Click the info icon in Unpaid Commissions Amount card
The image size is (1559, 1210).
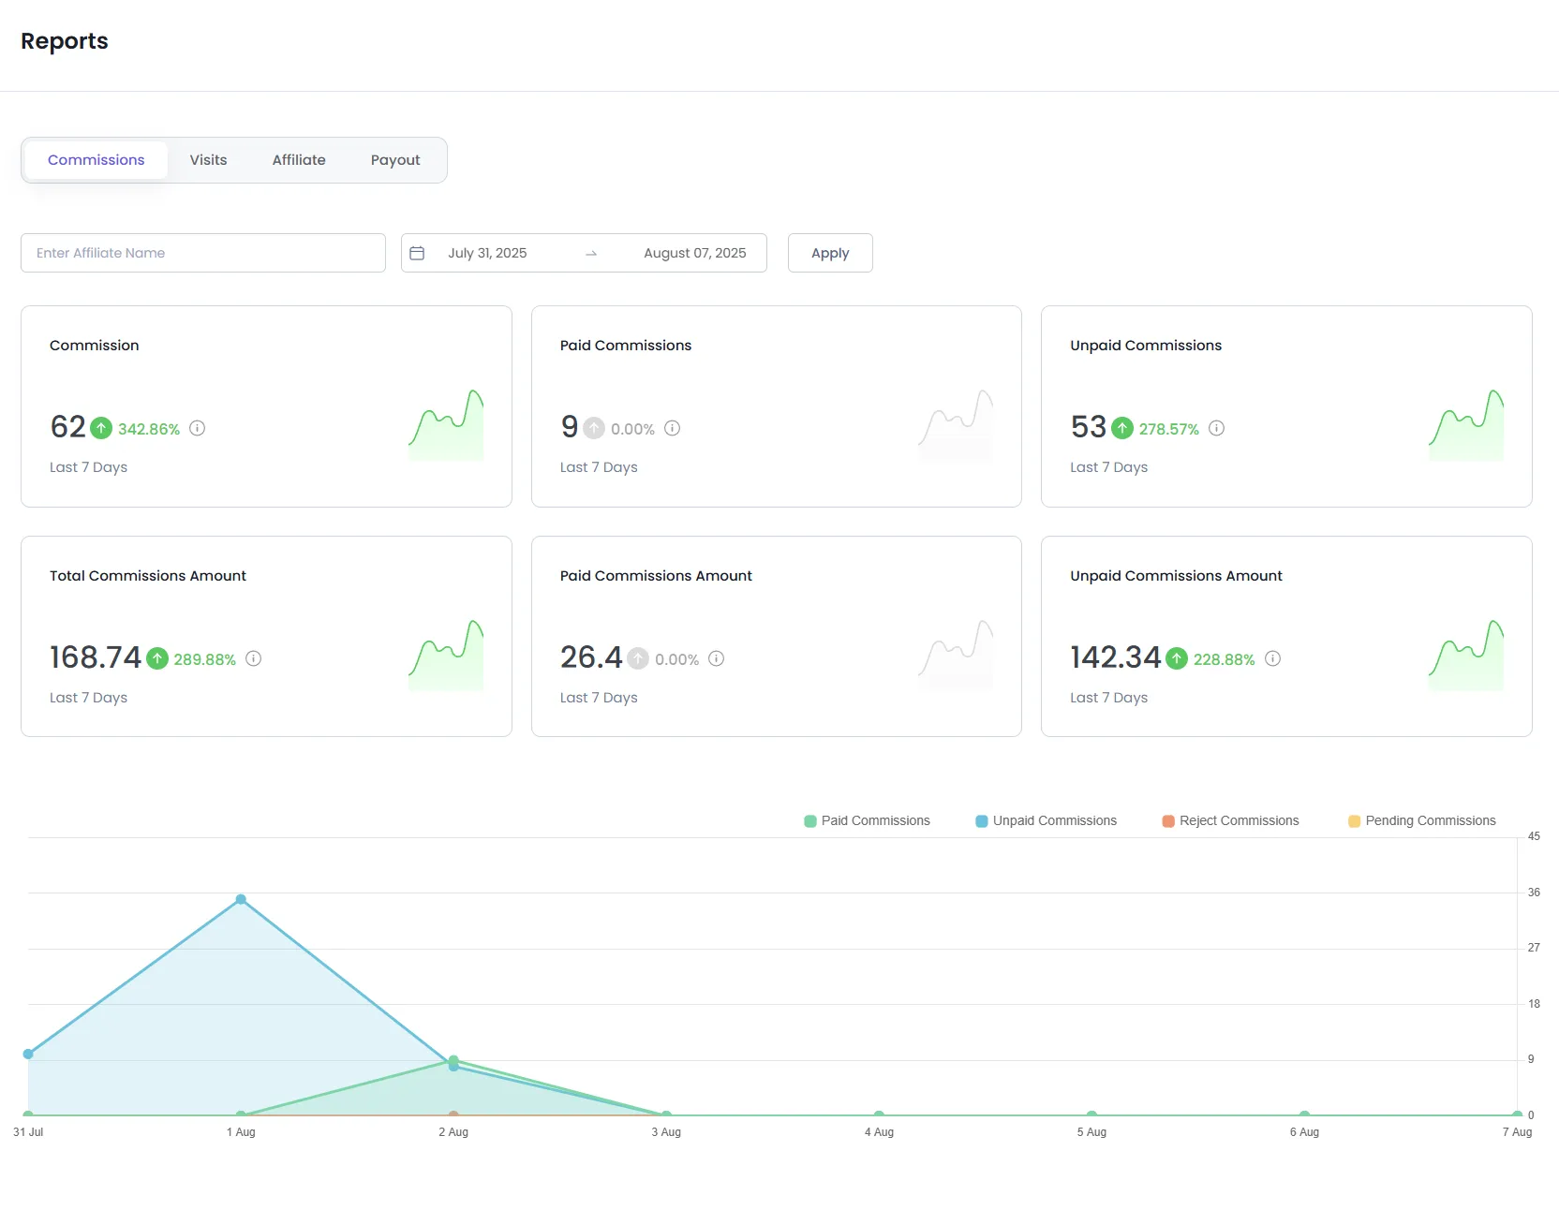point(1272,658)
